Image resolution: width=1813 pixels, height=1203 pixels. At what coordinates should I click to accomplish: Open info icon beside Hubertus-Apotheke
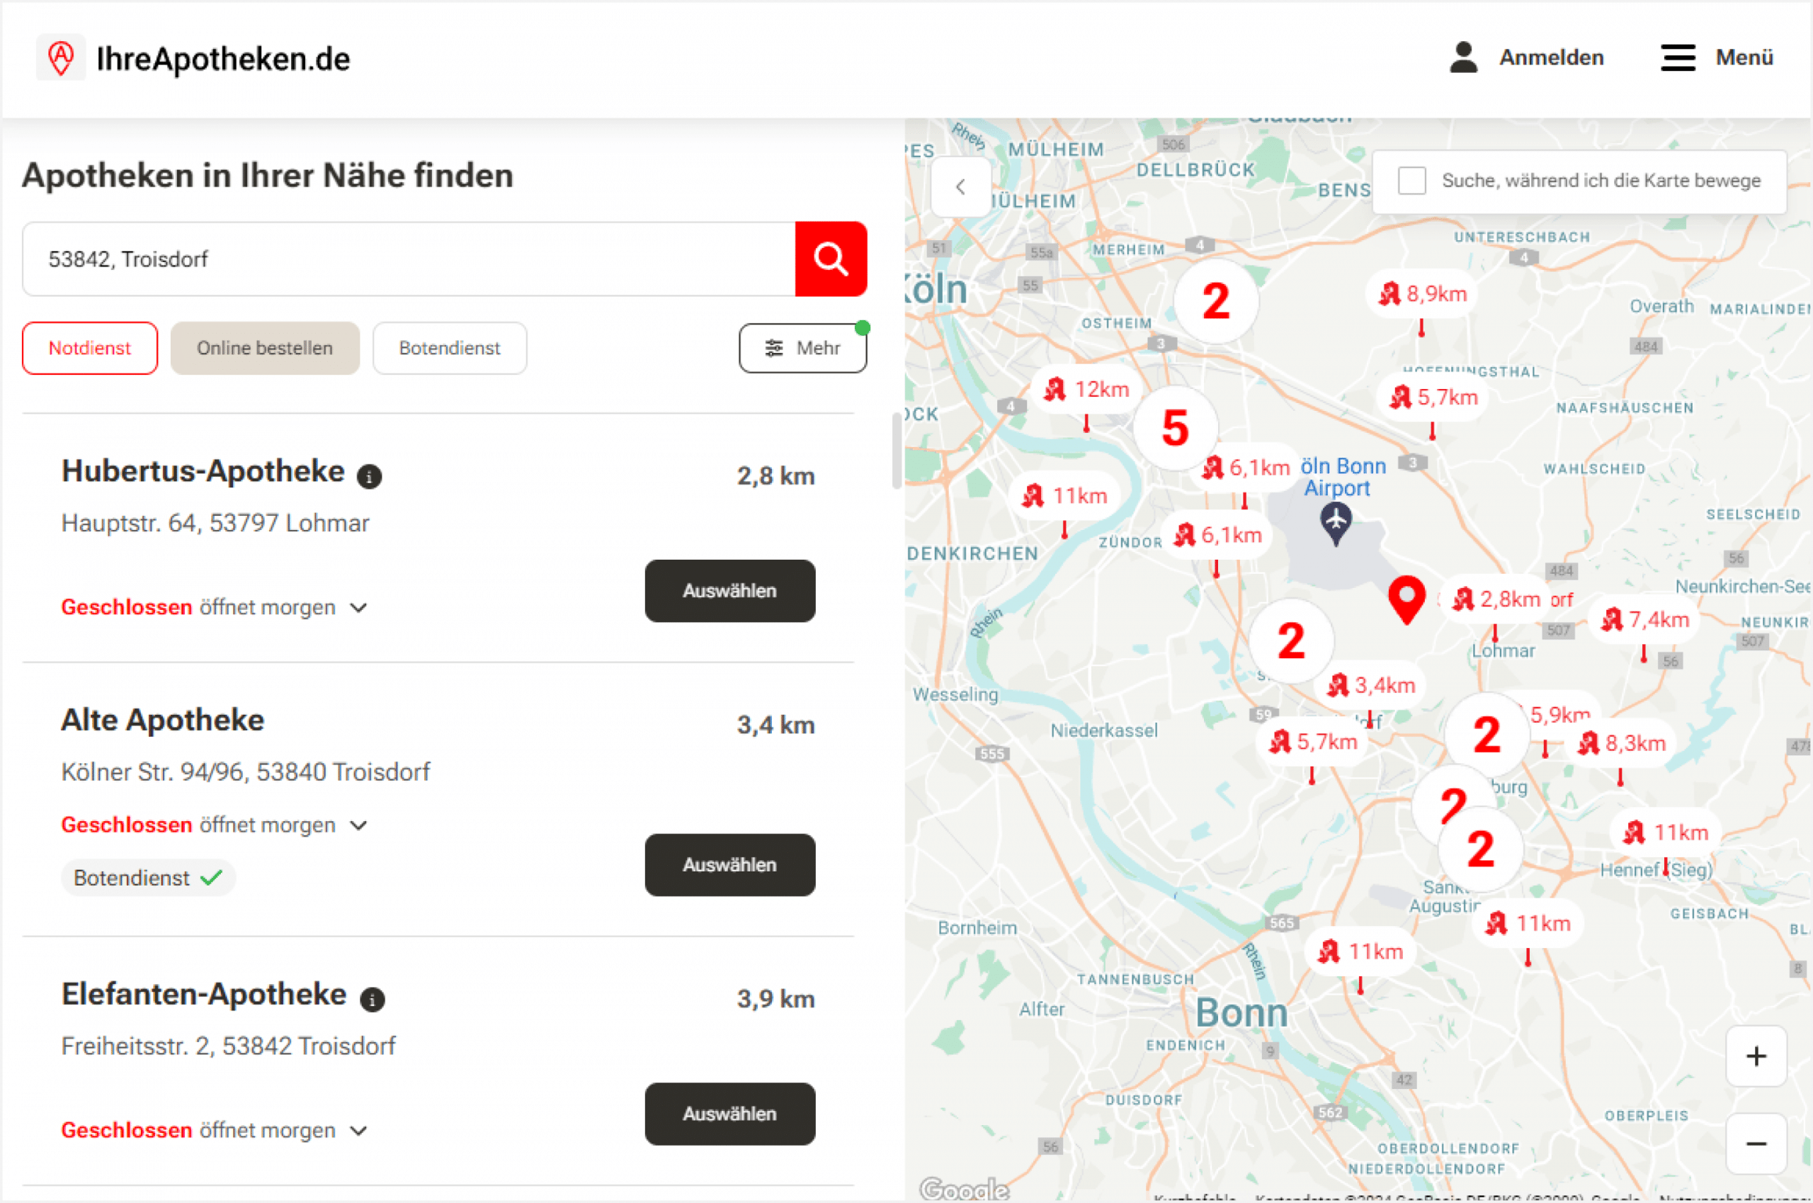(369, 476)
